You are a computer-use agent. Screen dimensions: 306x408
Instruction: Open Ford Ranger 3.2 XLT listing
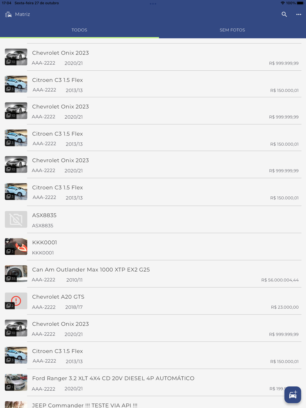coord(153,383)
